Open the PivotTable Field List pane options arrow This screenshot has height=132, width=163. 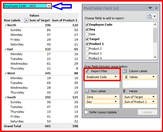(150, 8)
